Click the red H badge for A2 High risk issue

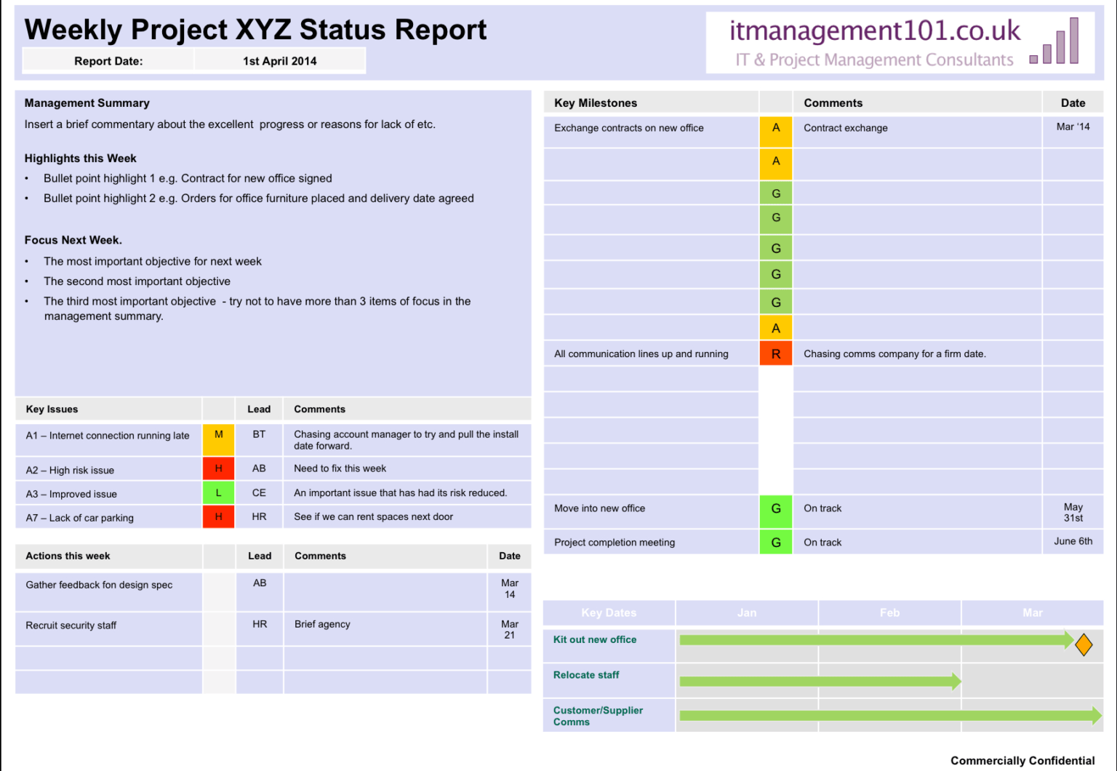pos(218,468)
